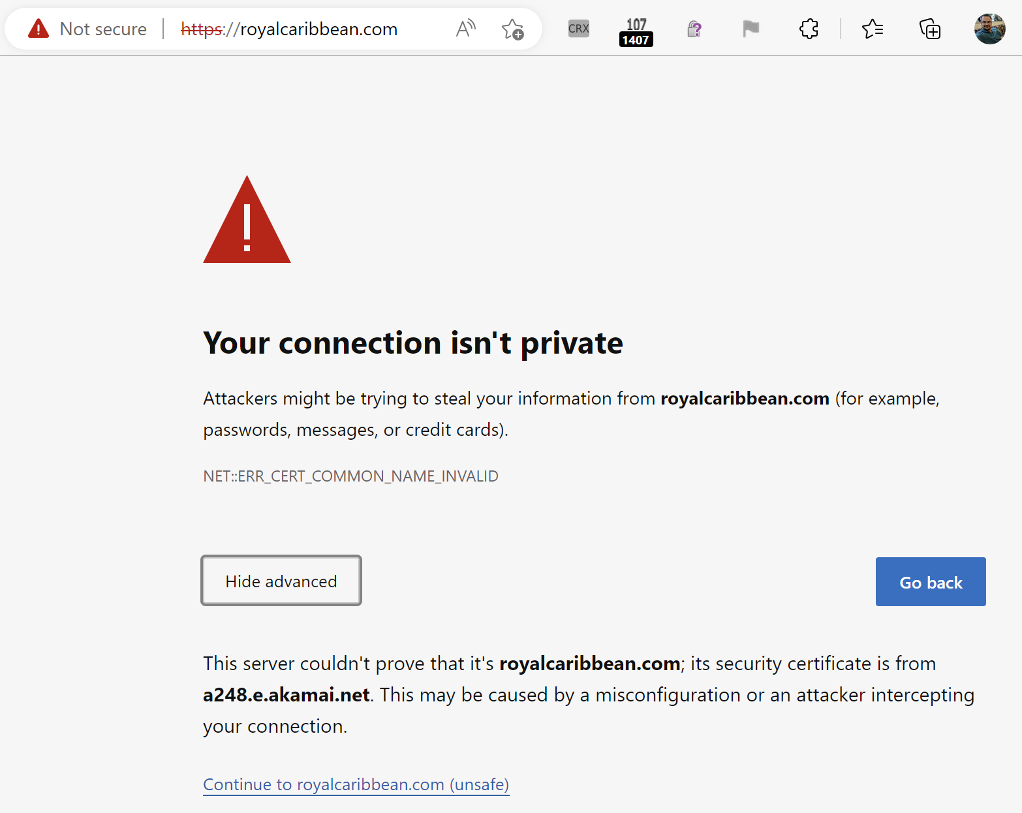Image resolution: width=1022 pixels, height=813 pixels.
Task: Focus the royalcaribbean.com URL in address bar
Action: (x=288, y=29)
